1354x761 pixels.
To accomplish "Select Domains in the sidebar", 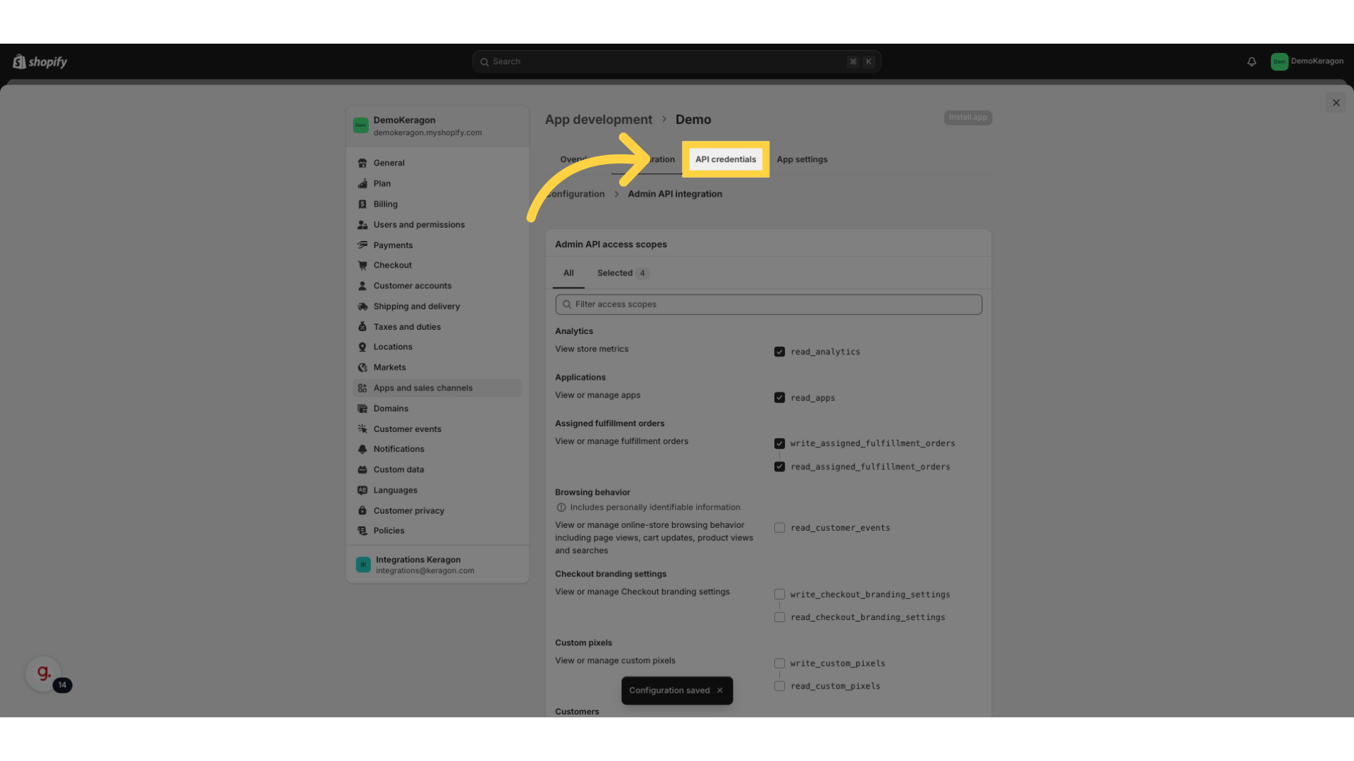I will [391, 408].
